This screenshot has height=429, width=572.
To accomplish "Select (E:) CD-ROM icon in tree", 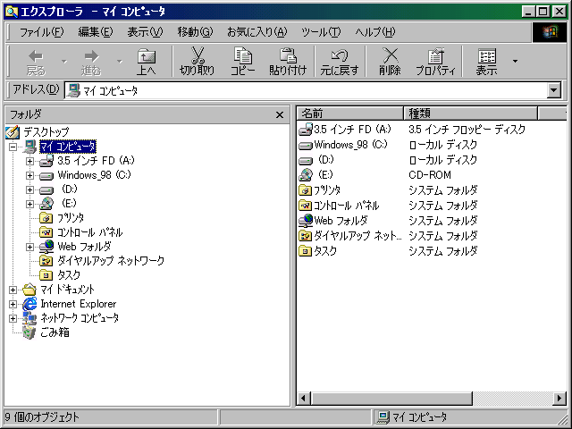I will [x=46, y=204].
